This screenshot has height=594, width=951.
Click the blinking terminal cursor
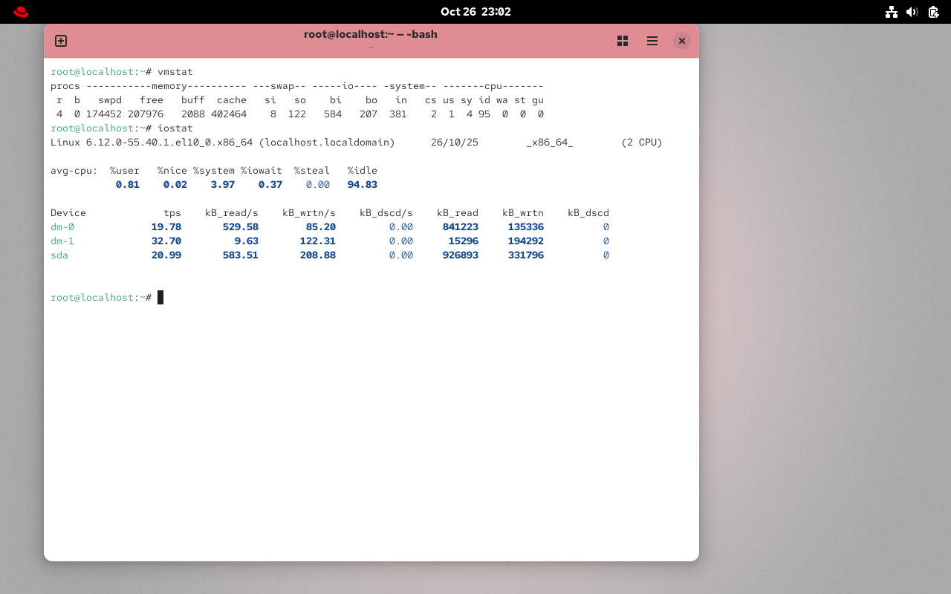point(159,297)
